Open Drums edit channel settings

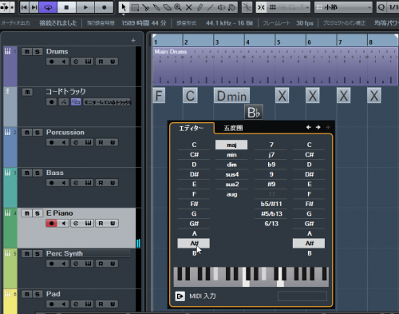pyautogui.click(x=76, y=62)
